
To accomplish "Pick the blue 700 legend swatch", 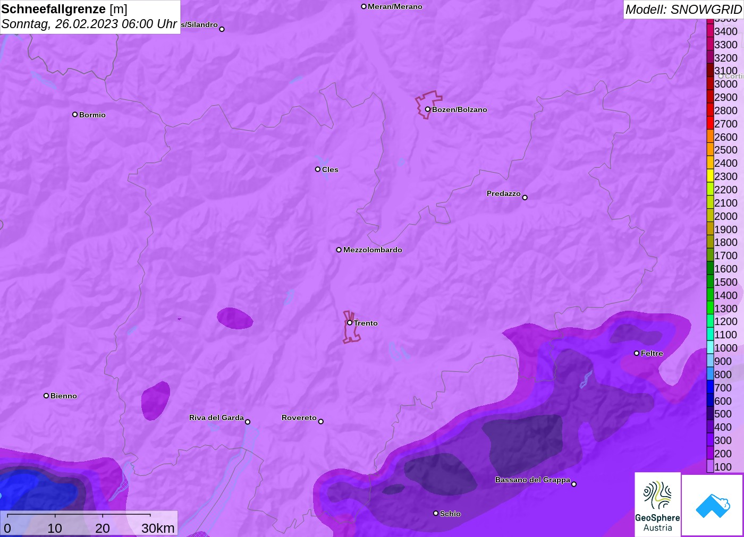I will pyautogui.click(x=710, y=387).
